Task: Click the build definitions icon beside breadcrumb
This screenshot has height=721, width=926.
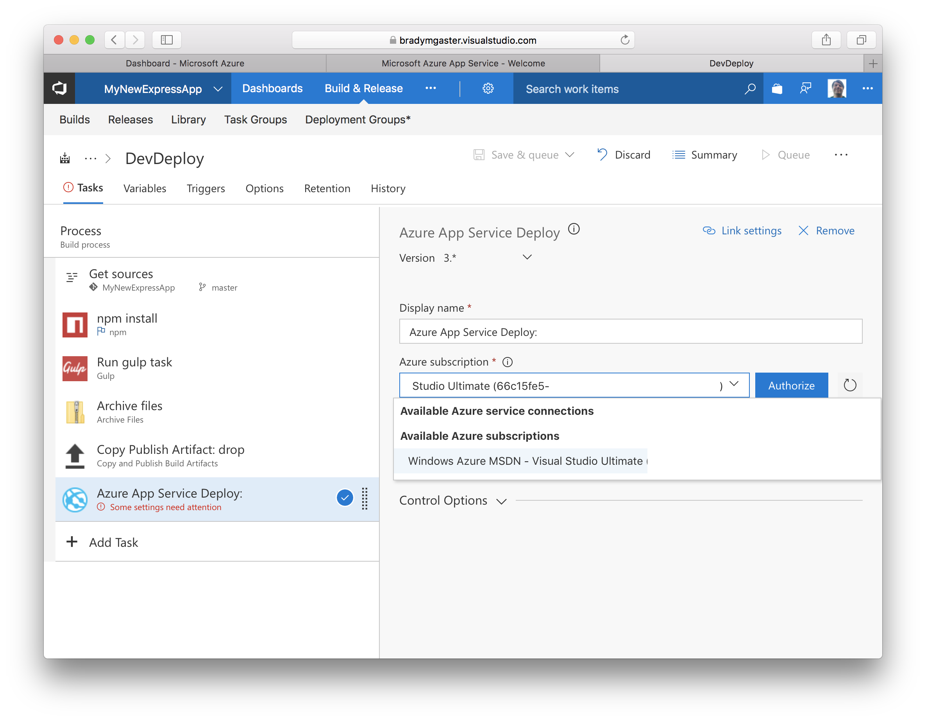Action: 65,158
